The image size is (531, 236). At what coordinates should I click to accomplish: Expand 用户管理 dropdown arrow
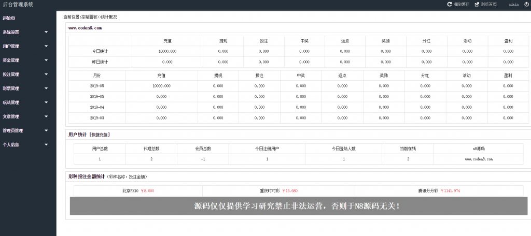46,46
